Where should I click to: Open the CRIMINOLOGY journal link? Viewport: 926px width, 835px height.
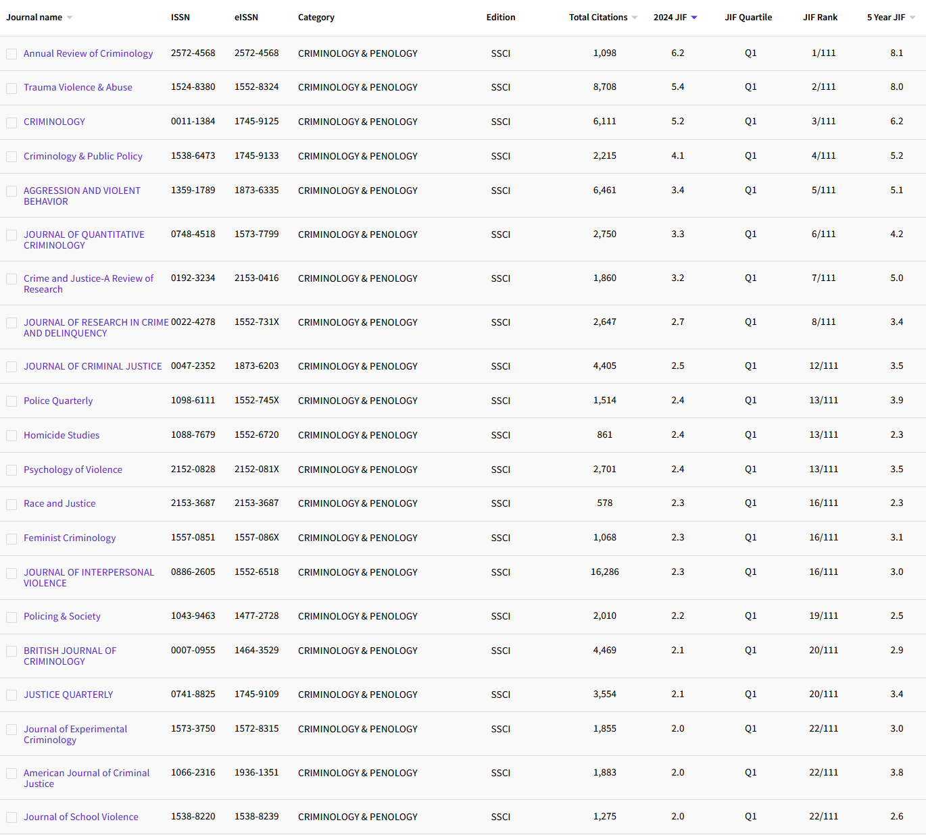(54, 122)
